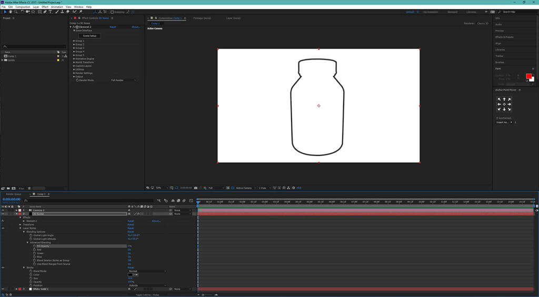Open the channel display RGB icon

pyautogui.click(x=205, y=188)
